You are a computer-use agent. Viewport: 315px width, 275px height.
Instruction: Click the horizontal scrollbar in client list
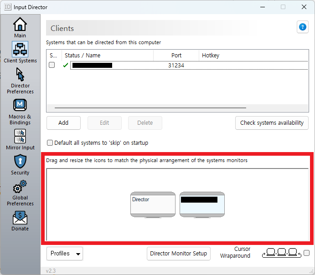[150, 108]
